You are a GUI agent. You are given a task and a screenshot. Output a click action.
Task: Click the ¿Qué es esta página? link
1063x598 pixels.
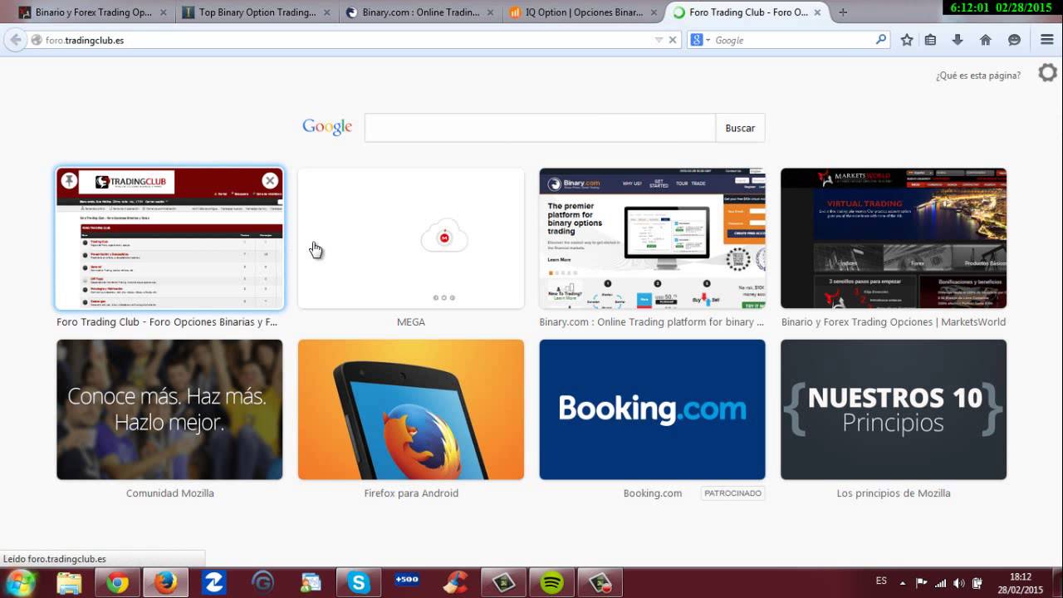(978, 76)
